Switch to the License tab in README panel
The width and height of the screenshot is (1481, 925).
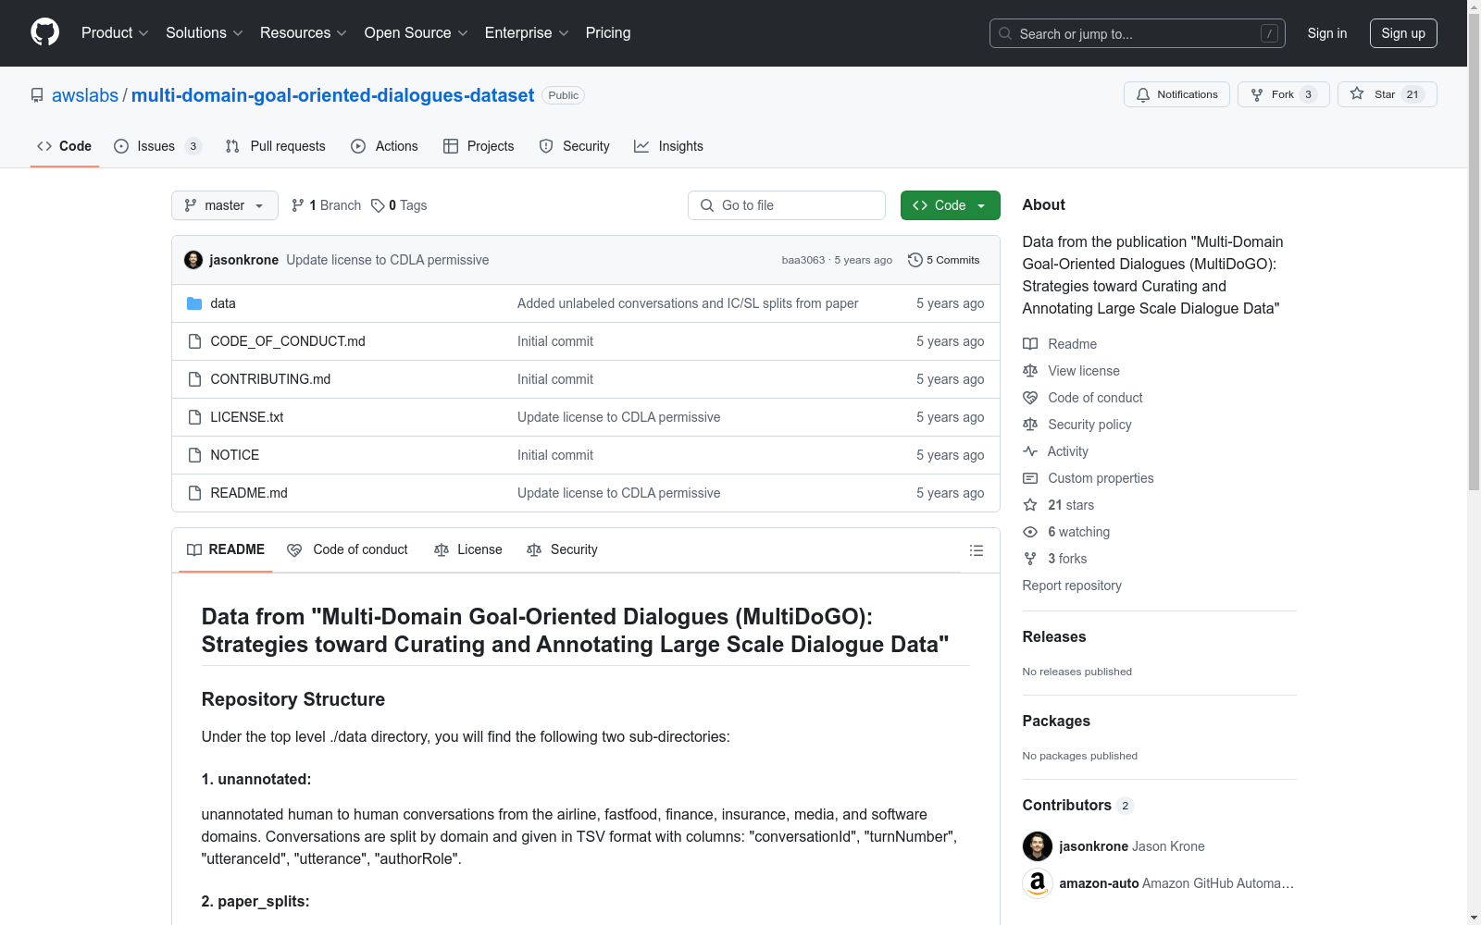click(x=468, y=549)
